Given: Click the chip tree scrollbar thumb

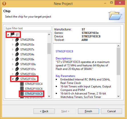Looking at the screenshot, I should click(x=49, y=48).
